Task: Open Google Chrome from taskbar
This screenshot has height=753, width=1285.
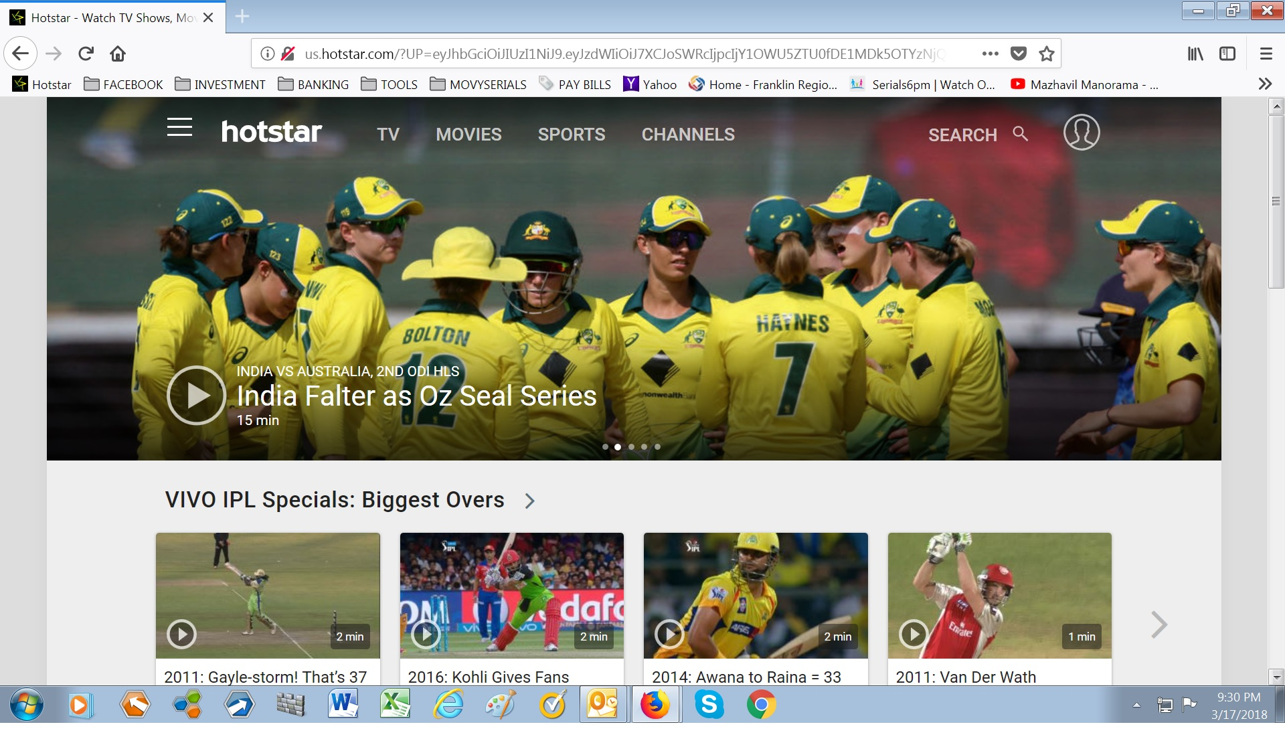Action: (x=761, y=705)
